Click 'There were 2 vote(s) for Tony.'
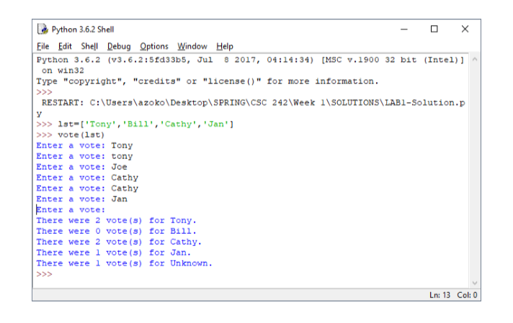Viewport: 513px width, 323px height. tap(116, 220)
